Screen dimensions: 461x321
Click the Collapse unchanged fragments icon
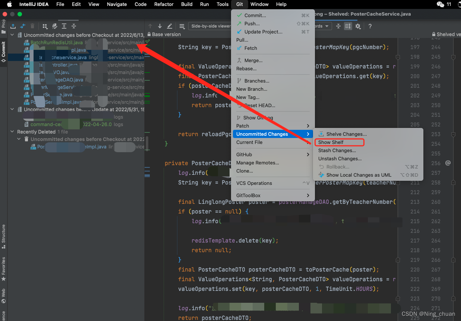click(338, 26)
